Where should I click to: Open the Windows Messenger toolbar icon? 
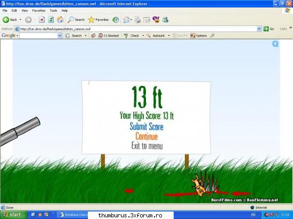point(165,20)
